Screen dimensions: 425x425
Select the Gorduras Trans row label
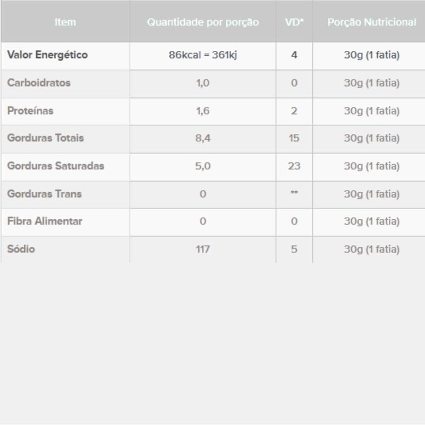point(45,194)
